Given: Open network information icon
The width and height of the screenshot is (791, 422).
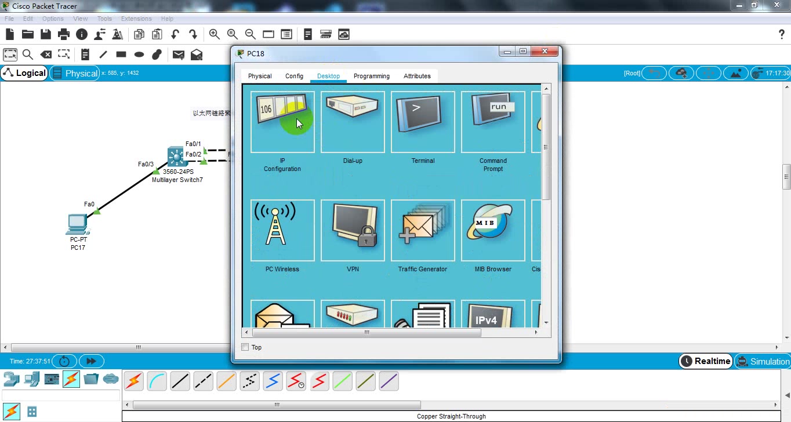Looking at the screenshot, I should tap(82, 35).
